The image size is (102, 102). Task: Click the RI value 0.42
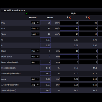pyautogui.click(x=95, y=40)
